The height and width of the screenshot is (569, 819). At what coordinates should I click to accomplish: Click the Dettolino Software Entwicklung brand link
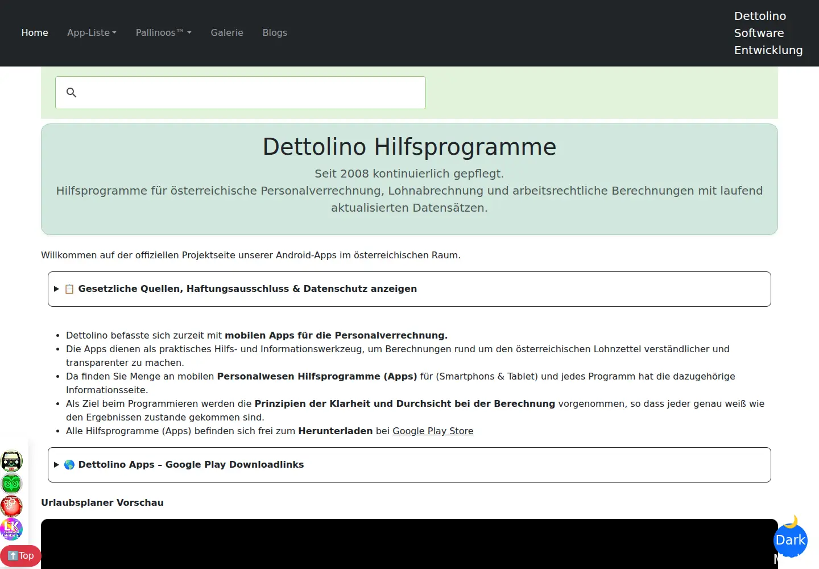pos(768,33)
